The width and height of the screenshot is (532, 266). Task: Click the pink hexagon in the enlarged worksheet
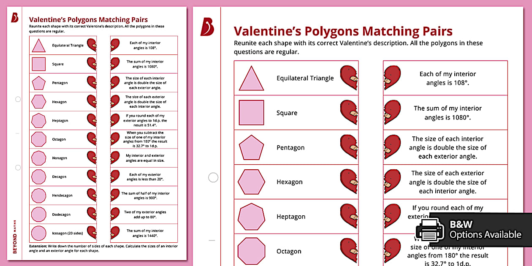click(251, 182)
